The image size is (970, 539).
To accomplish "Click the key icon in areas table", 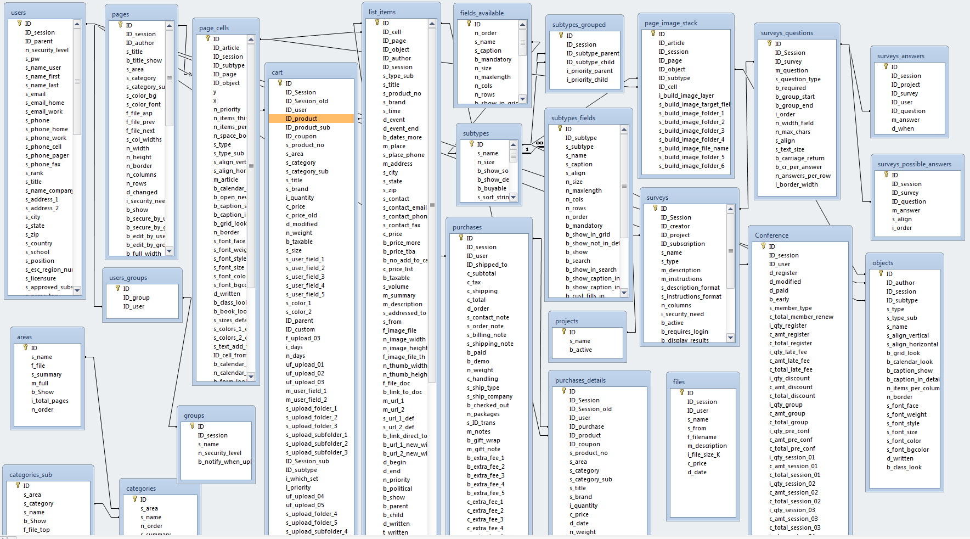I will point(25,347).
